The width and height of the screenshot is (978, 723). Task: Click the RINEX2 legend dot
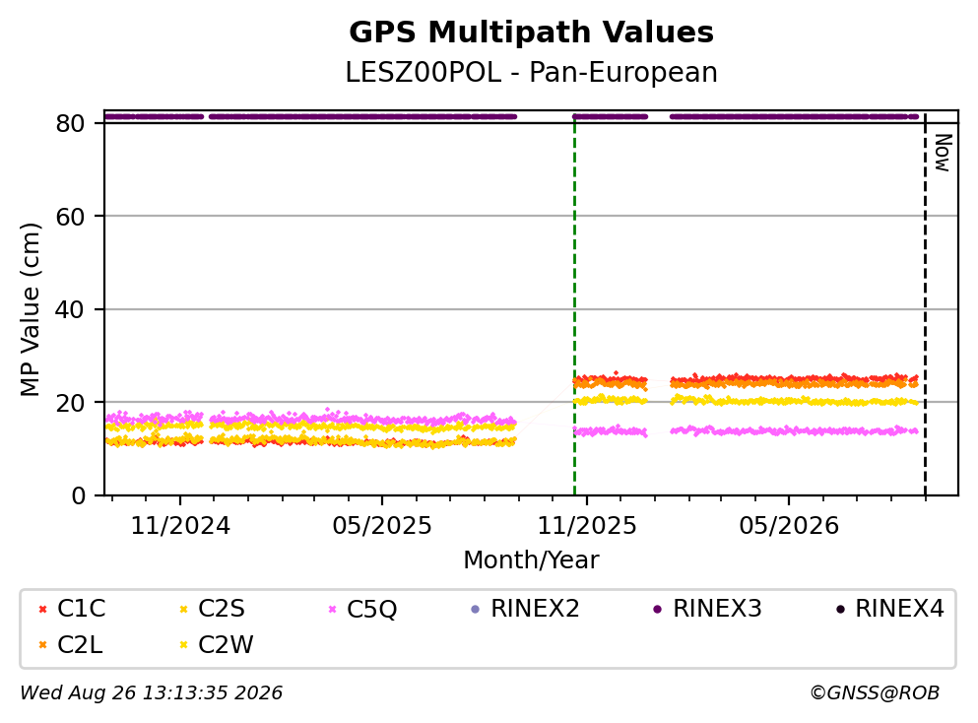(x=476, y=609)
